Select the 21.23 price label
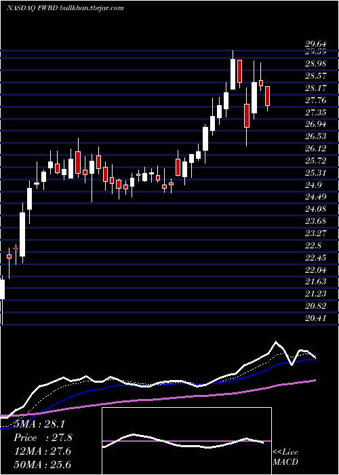The height and width of the screenshot is (475, 339). click(315, 294)
